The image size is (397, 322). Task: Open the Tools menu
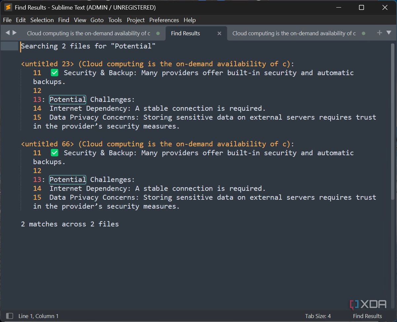[x=115, y=20]
